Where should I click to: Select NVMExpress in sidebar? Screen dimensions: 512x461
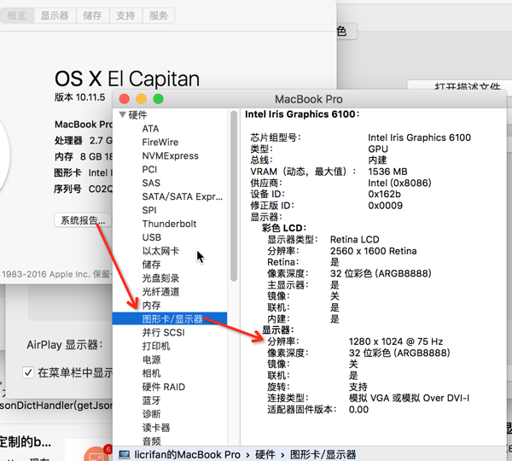(x=170, y=156)
